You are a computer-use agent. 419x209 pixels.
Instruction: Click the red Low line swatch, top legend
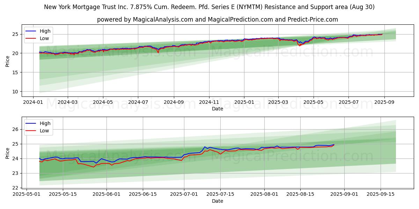click(31, 38)
